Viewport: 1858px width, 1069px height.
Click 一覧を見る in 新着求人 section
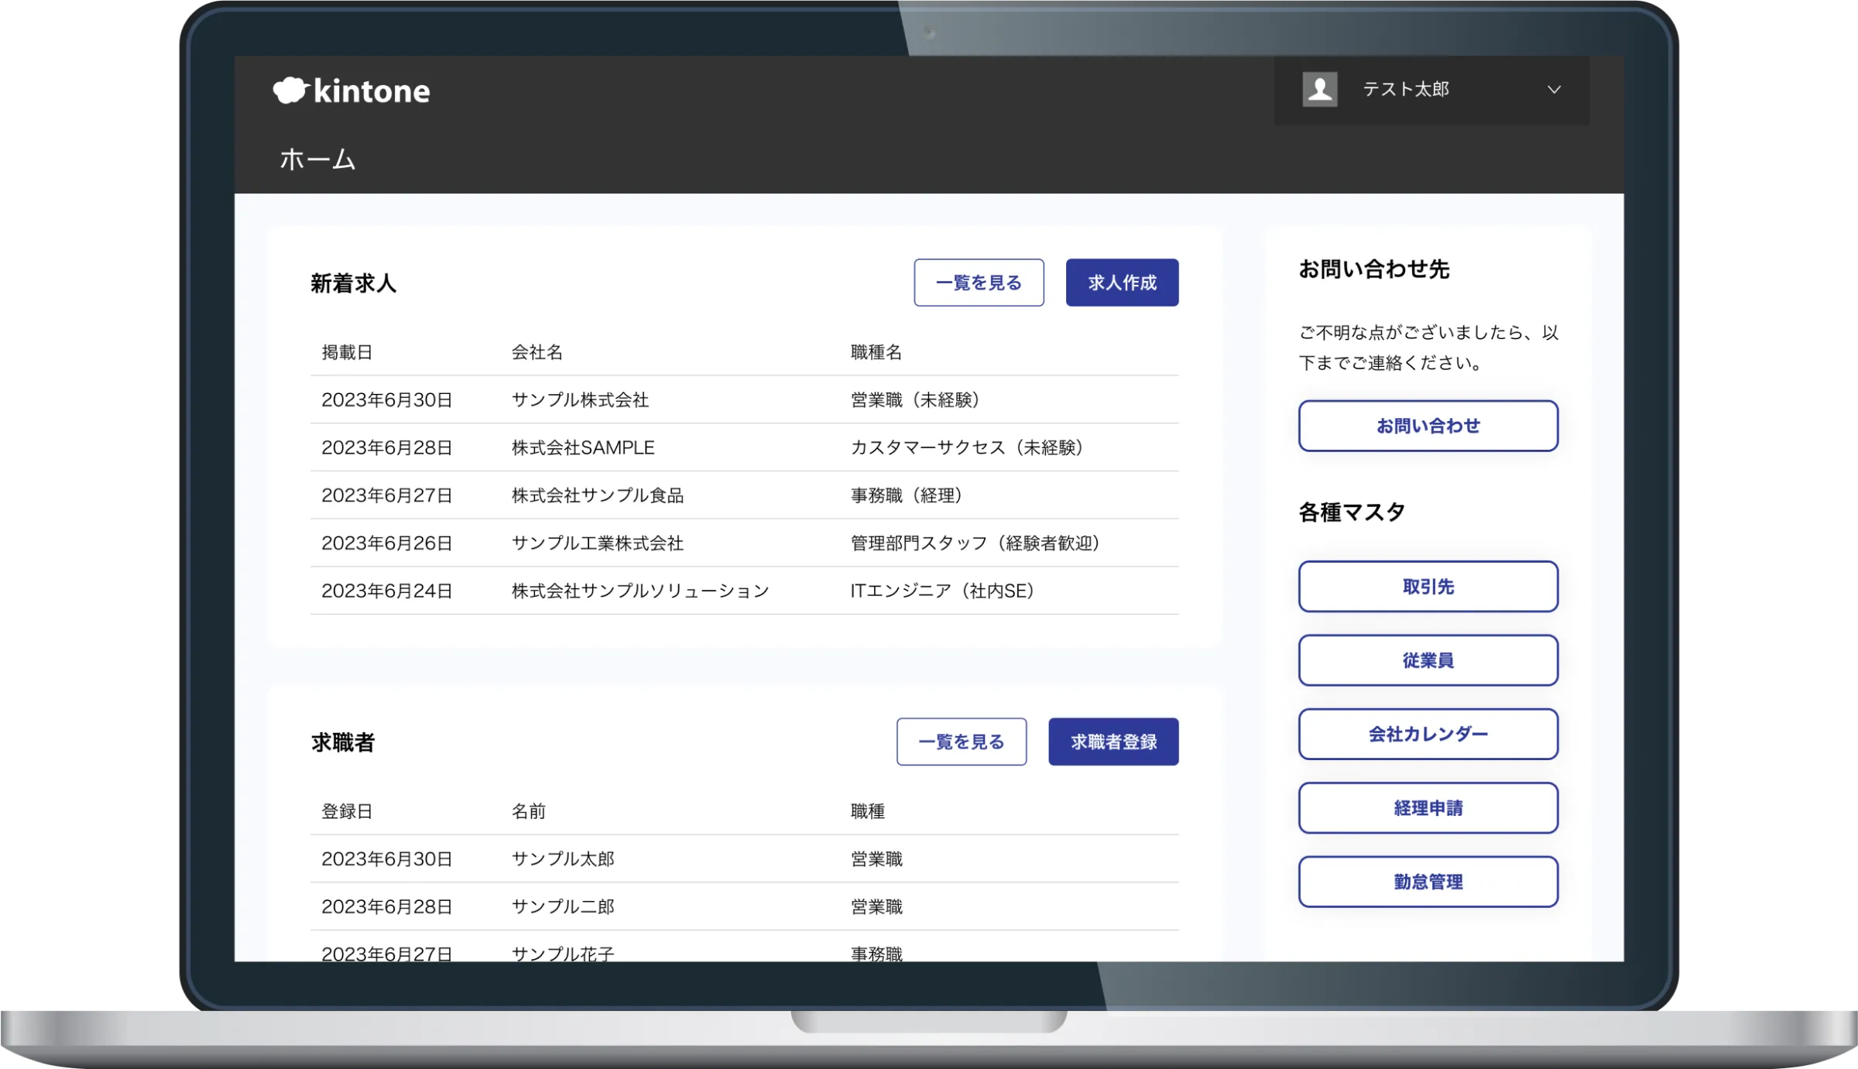(x=978, y=283)
